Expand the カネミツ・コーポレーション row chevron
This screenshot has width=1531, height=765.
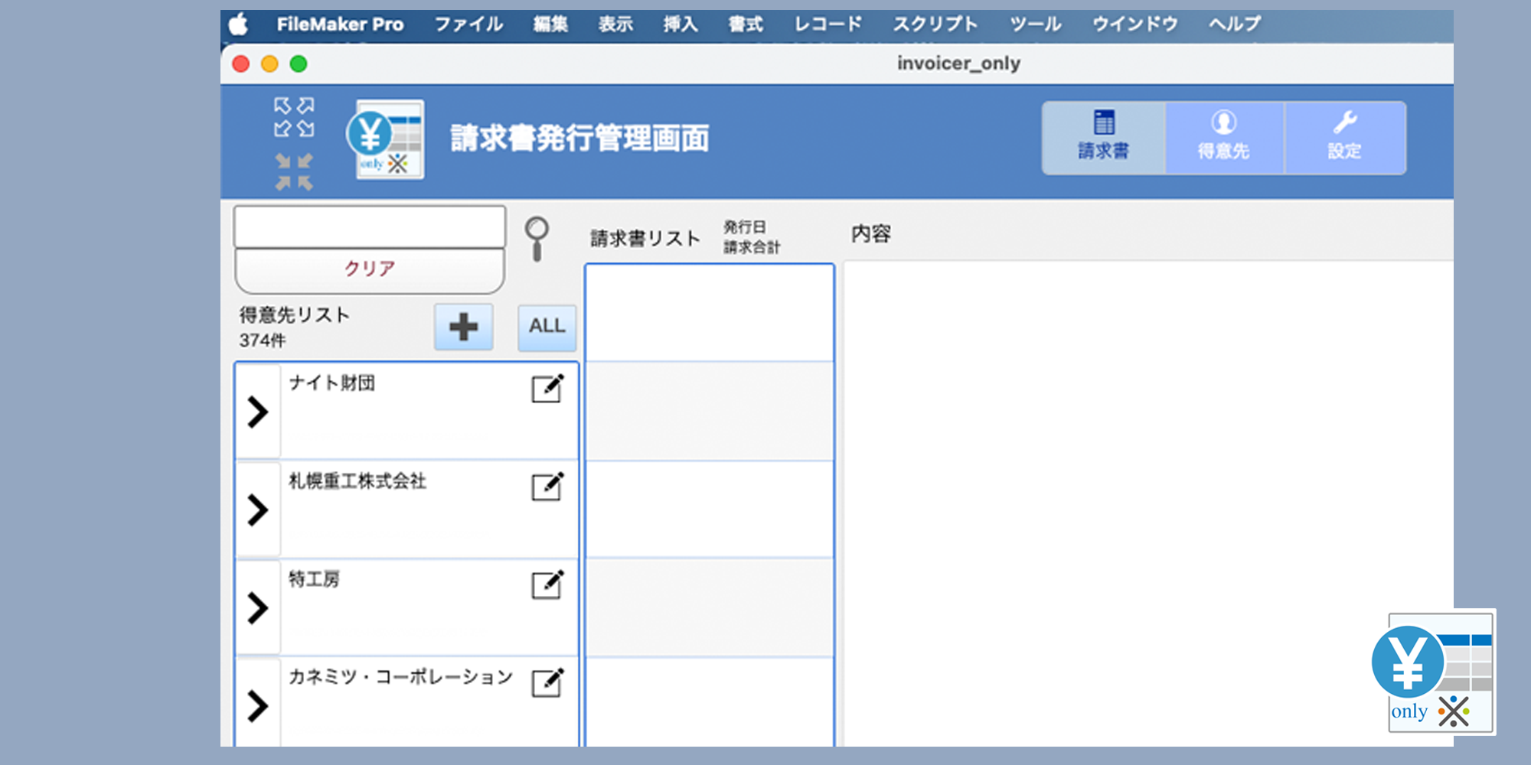tap(258, 705)
